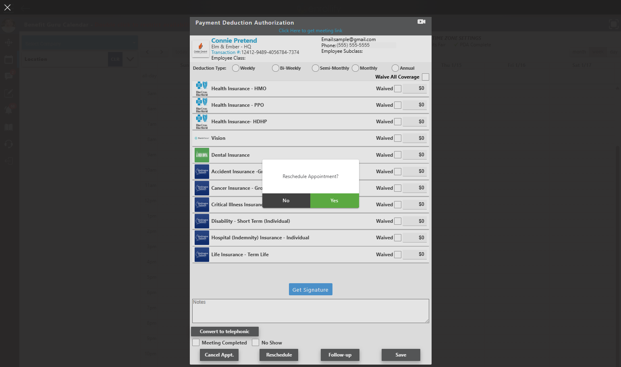Click the Life Insurance Term Life logo
The height and width of the screenshot is (367, 621).
click(201, 255)
